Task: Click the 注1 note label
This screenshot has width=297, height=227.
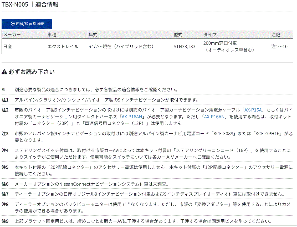Action: (x=5, y=100)
